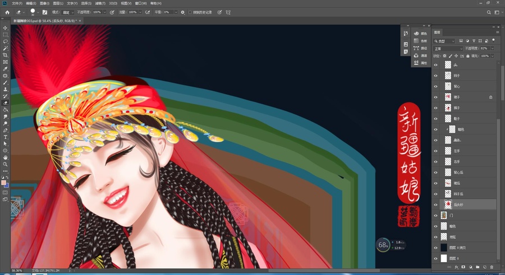Open layer filter 类型 dropdown

[x=444, y=41]
